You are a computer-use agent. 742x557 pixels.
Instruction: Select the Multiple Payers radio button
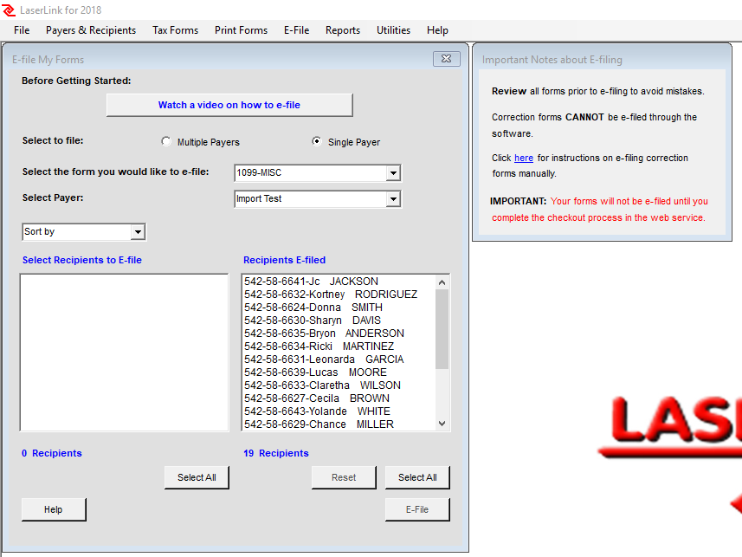pos(165,141)
